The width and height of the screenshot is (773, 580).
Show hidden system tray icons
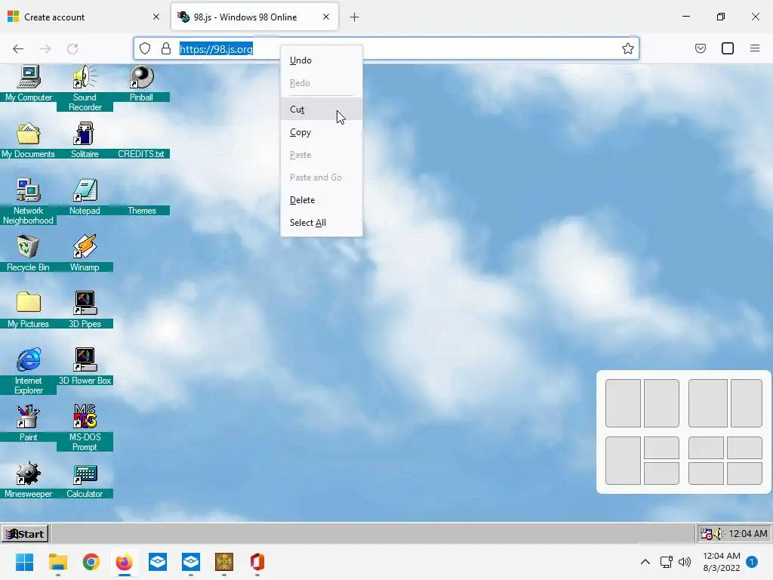tap(645, 562)
